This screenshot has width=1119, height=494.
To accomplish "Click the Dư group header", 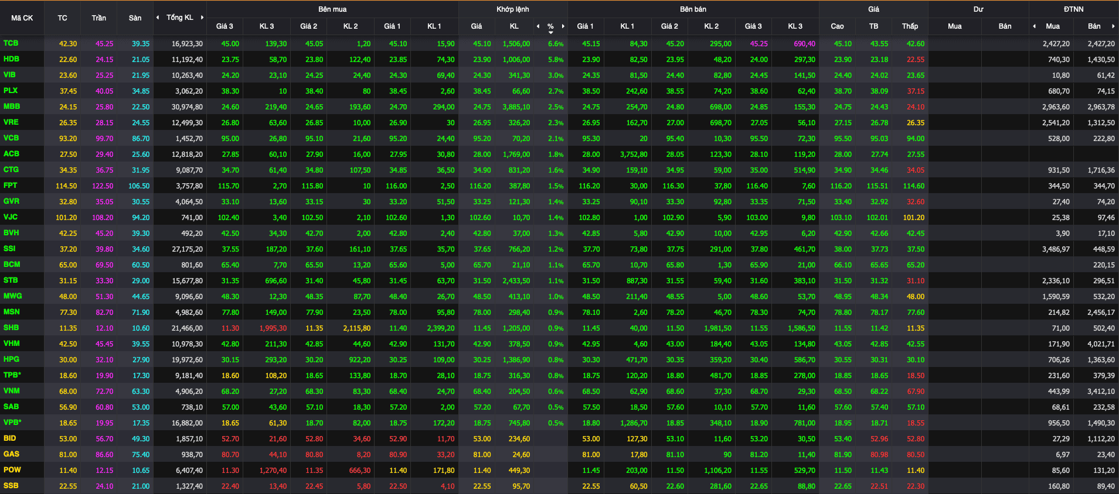I will (978, 9).
